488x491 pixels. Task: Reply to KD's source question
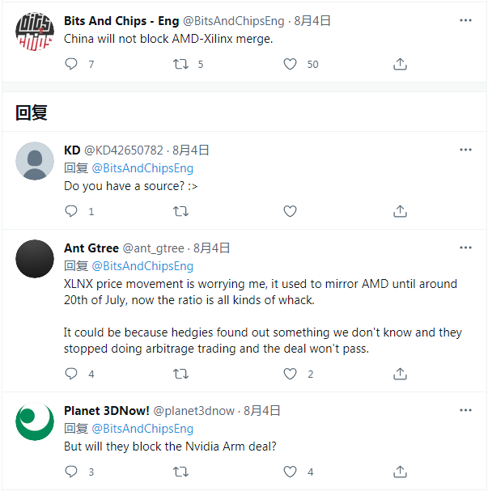[71, 211]
